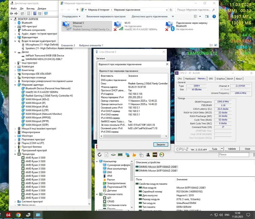Open the Довідка menu in Device Manager
The width and height of the screenshot is (255, 219).
(42, 8)
